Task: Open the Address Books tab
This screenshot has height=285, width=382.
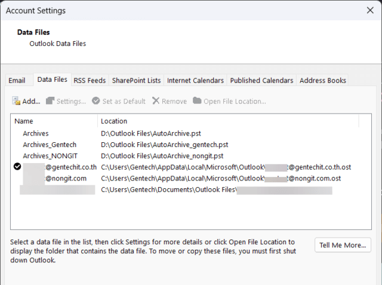Action: [323, 81]
